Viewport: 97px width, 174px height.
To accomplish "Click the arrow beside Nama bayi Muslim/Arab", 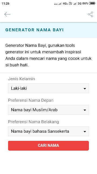I will click(85, 110).
